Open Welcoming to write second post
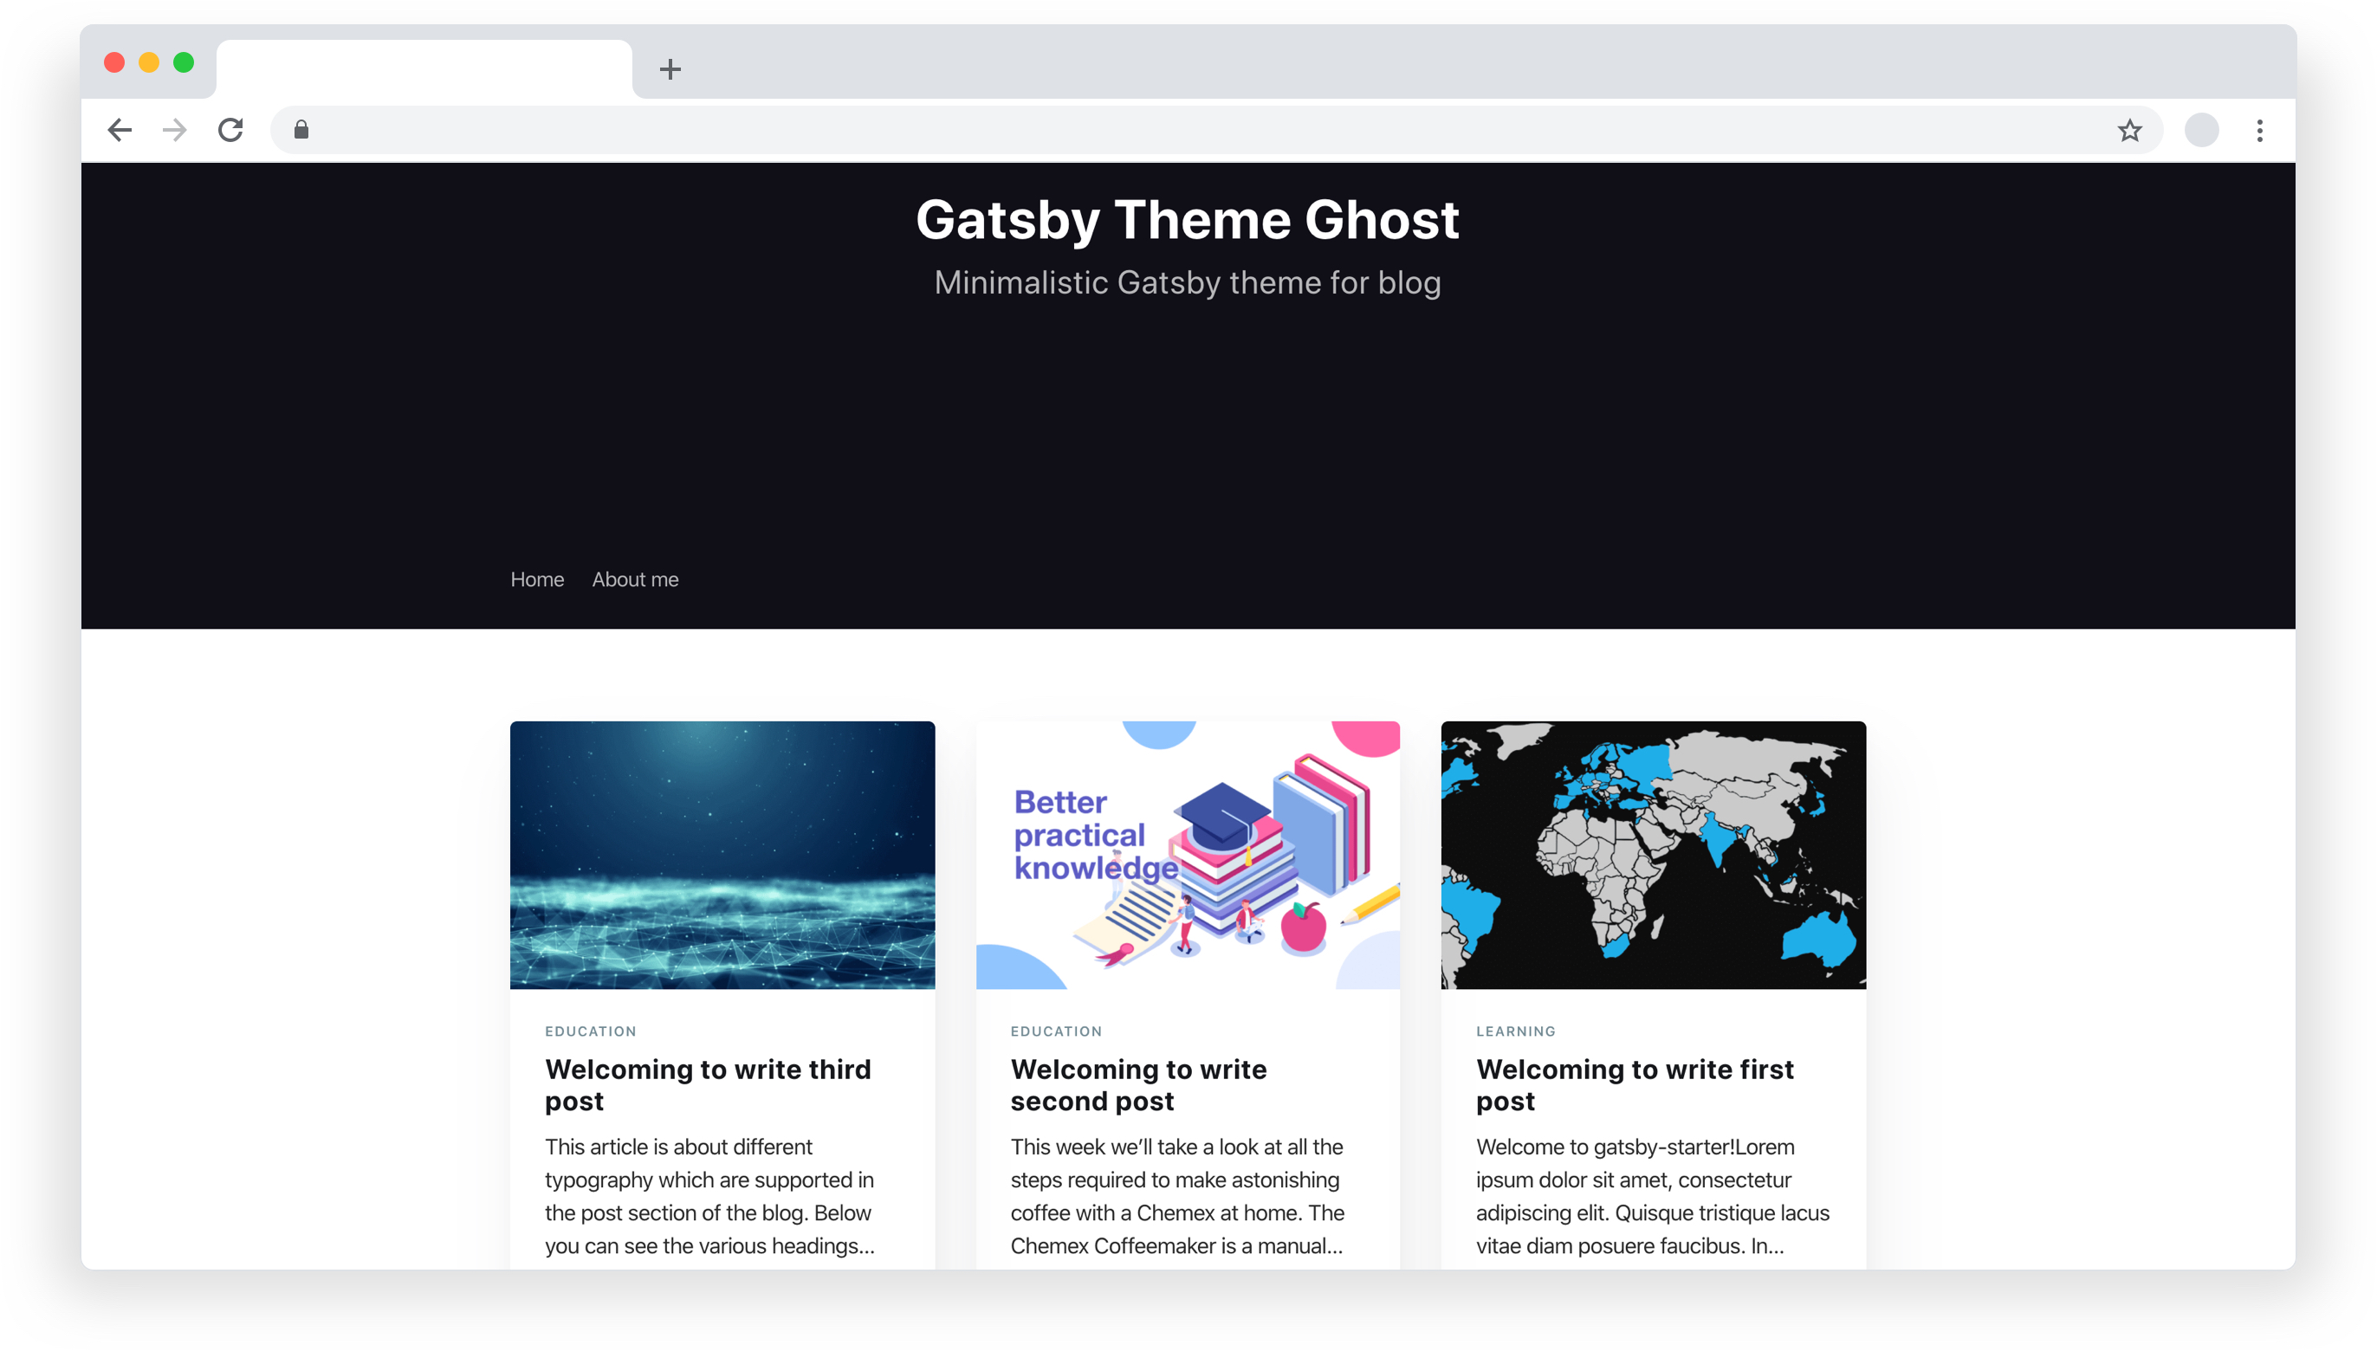 1138,1084
